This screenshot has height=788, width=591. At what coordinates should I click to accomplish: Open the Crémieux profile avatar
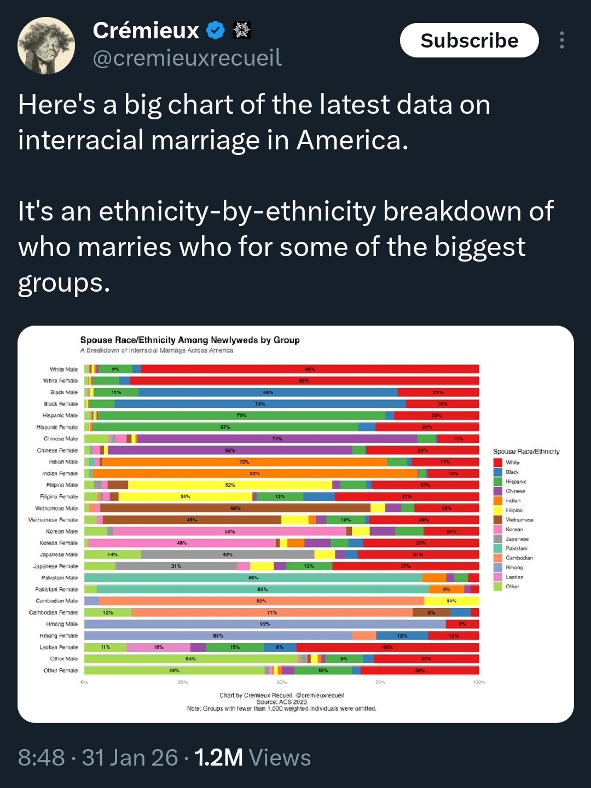coord(46,46)
